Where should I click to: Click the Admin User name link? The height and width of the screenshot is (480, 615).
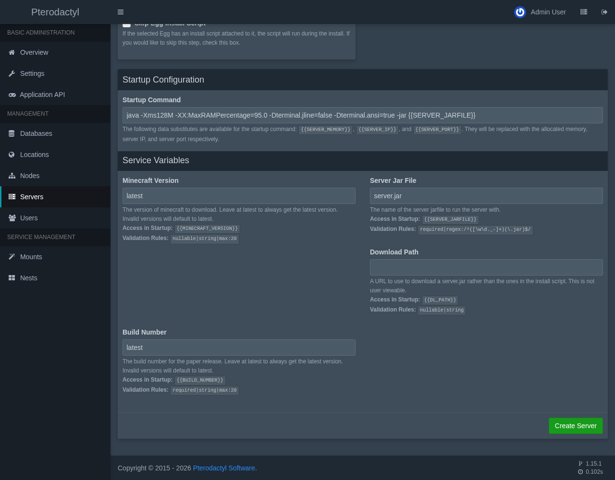coord(548,12)
